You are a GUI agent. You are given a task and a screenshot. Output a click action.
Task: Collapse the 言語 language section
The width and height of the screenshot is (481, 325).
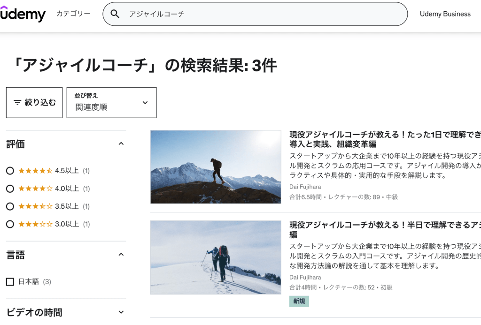click(121, 255)
